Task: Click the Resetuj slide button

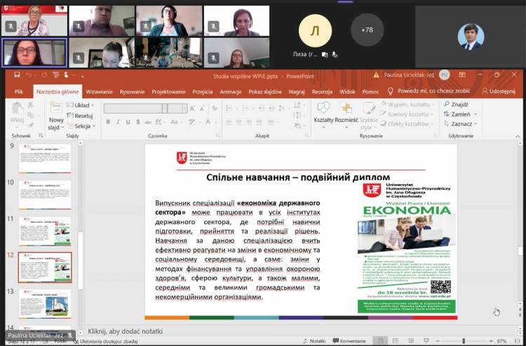Action: (x=83, y=116)
